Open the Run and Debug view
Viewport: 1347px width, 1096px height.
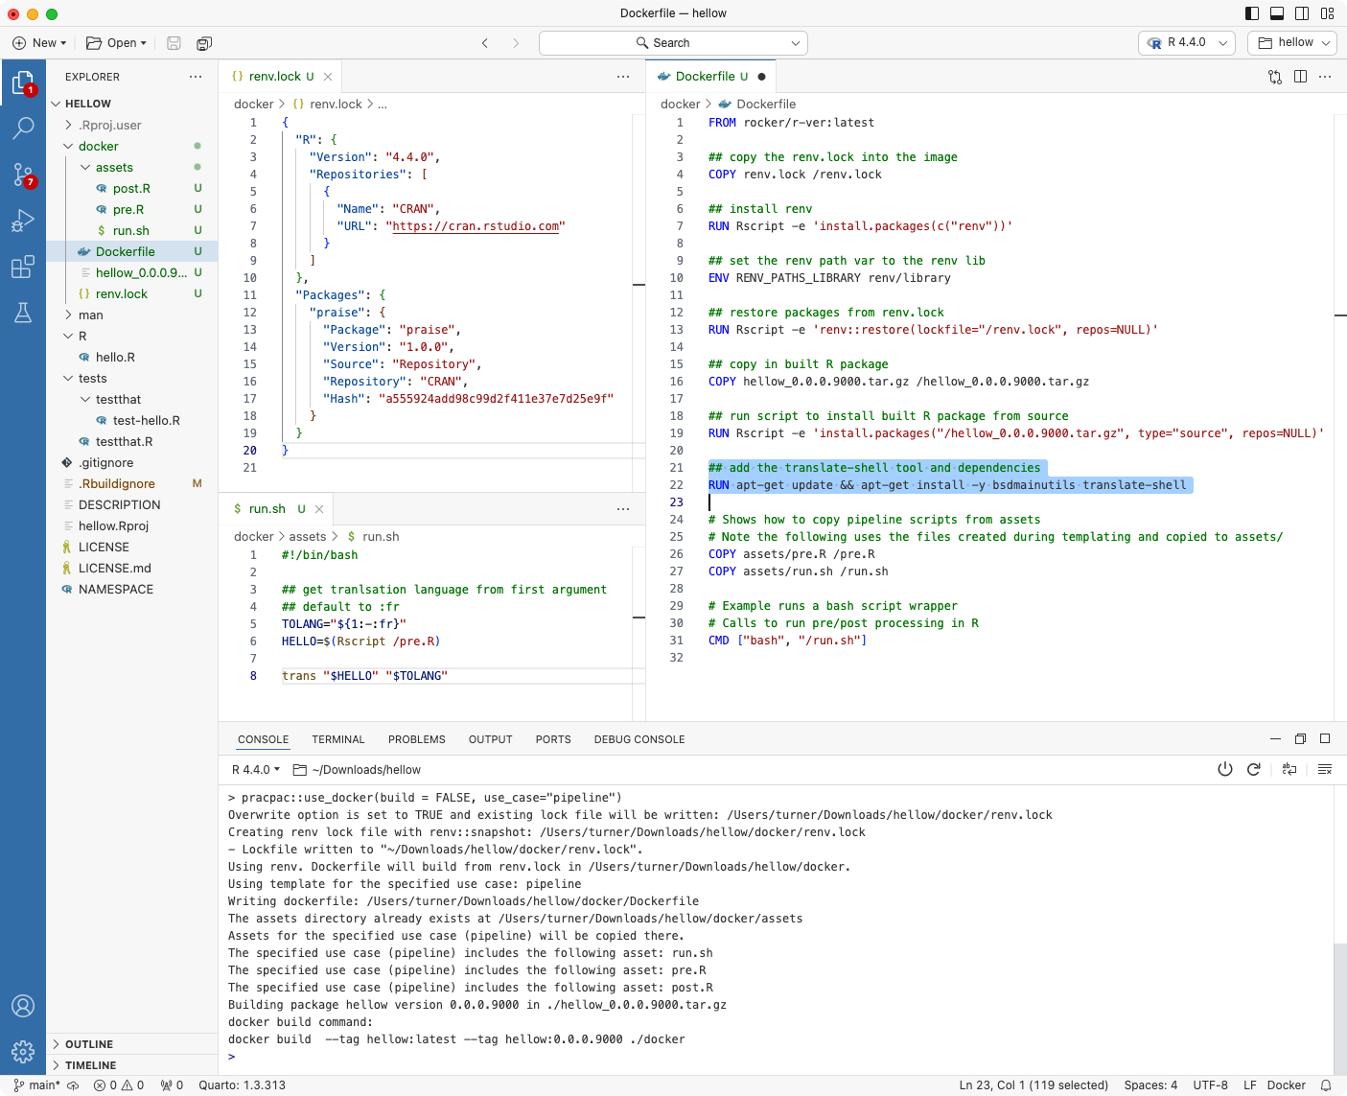(23, 221)
